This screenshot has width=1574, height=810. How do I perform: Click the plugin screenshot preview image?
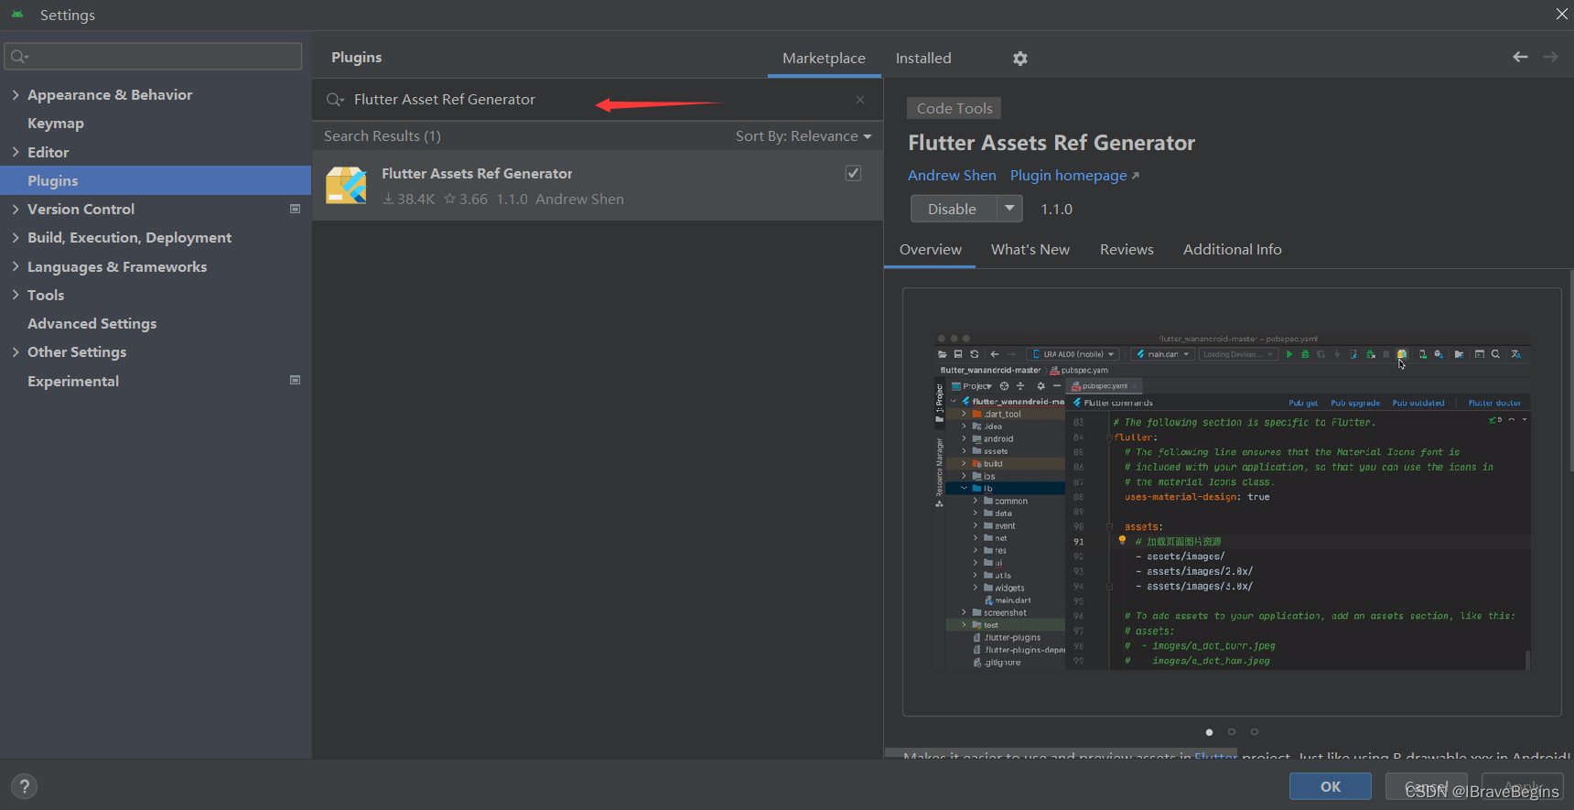pyautogui.click(x=1232, y=502)
